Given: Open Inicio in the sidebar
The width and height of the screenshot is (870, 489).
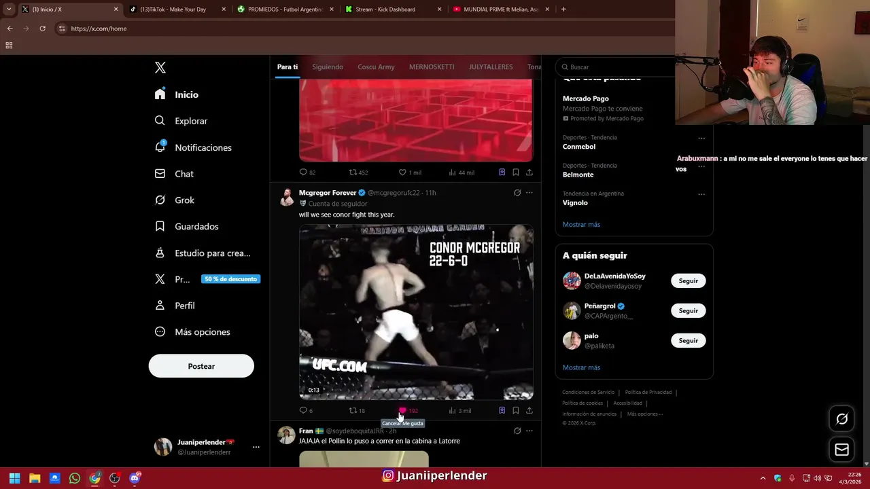Looking at the screenshot, I should tap(177, 94).
